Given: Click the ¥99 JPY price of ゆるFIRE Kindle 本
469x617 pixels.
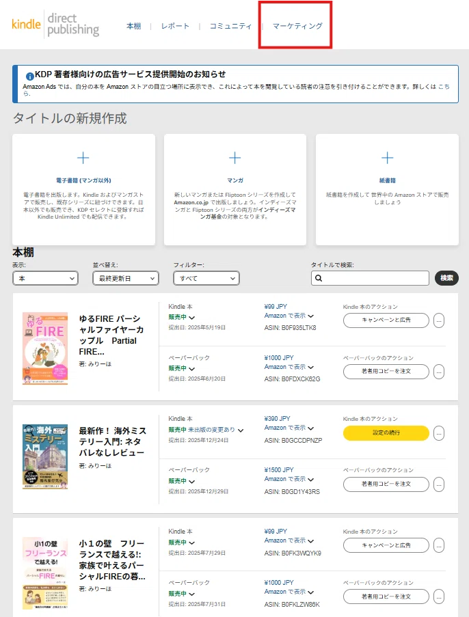Looking at the screenshot, I should tap(276, 307).
